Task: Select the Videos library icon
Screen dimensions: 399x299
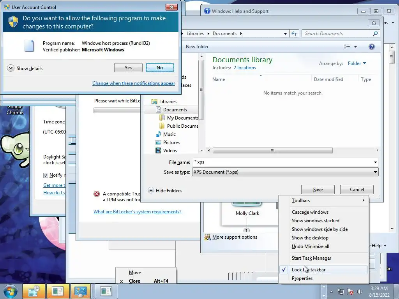Action: coord(158,151)
